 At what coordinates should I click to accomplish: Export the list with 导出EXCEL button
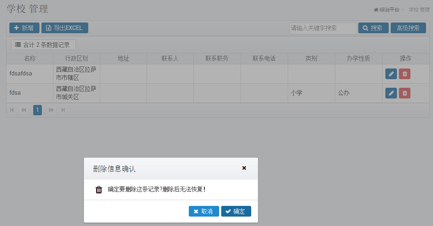[x=65, y=28]
